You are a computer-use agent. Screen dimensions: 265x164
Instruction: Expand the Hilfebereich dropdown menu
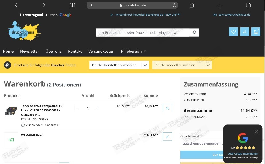[x=133, y=51]
